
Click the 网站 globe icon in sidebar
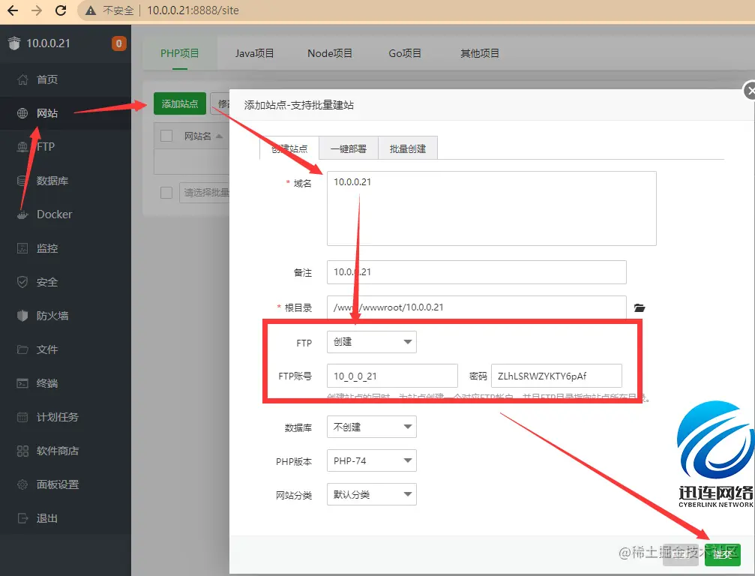click(x=22, y=113)
